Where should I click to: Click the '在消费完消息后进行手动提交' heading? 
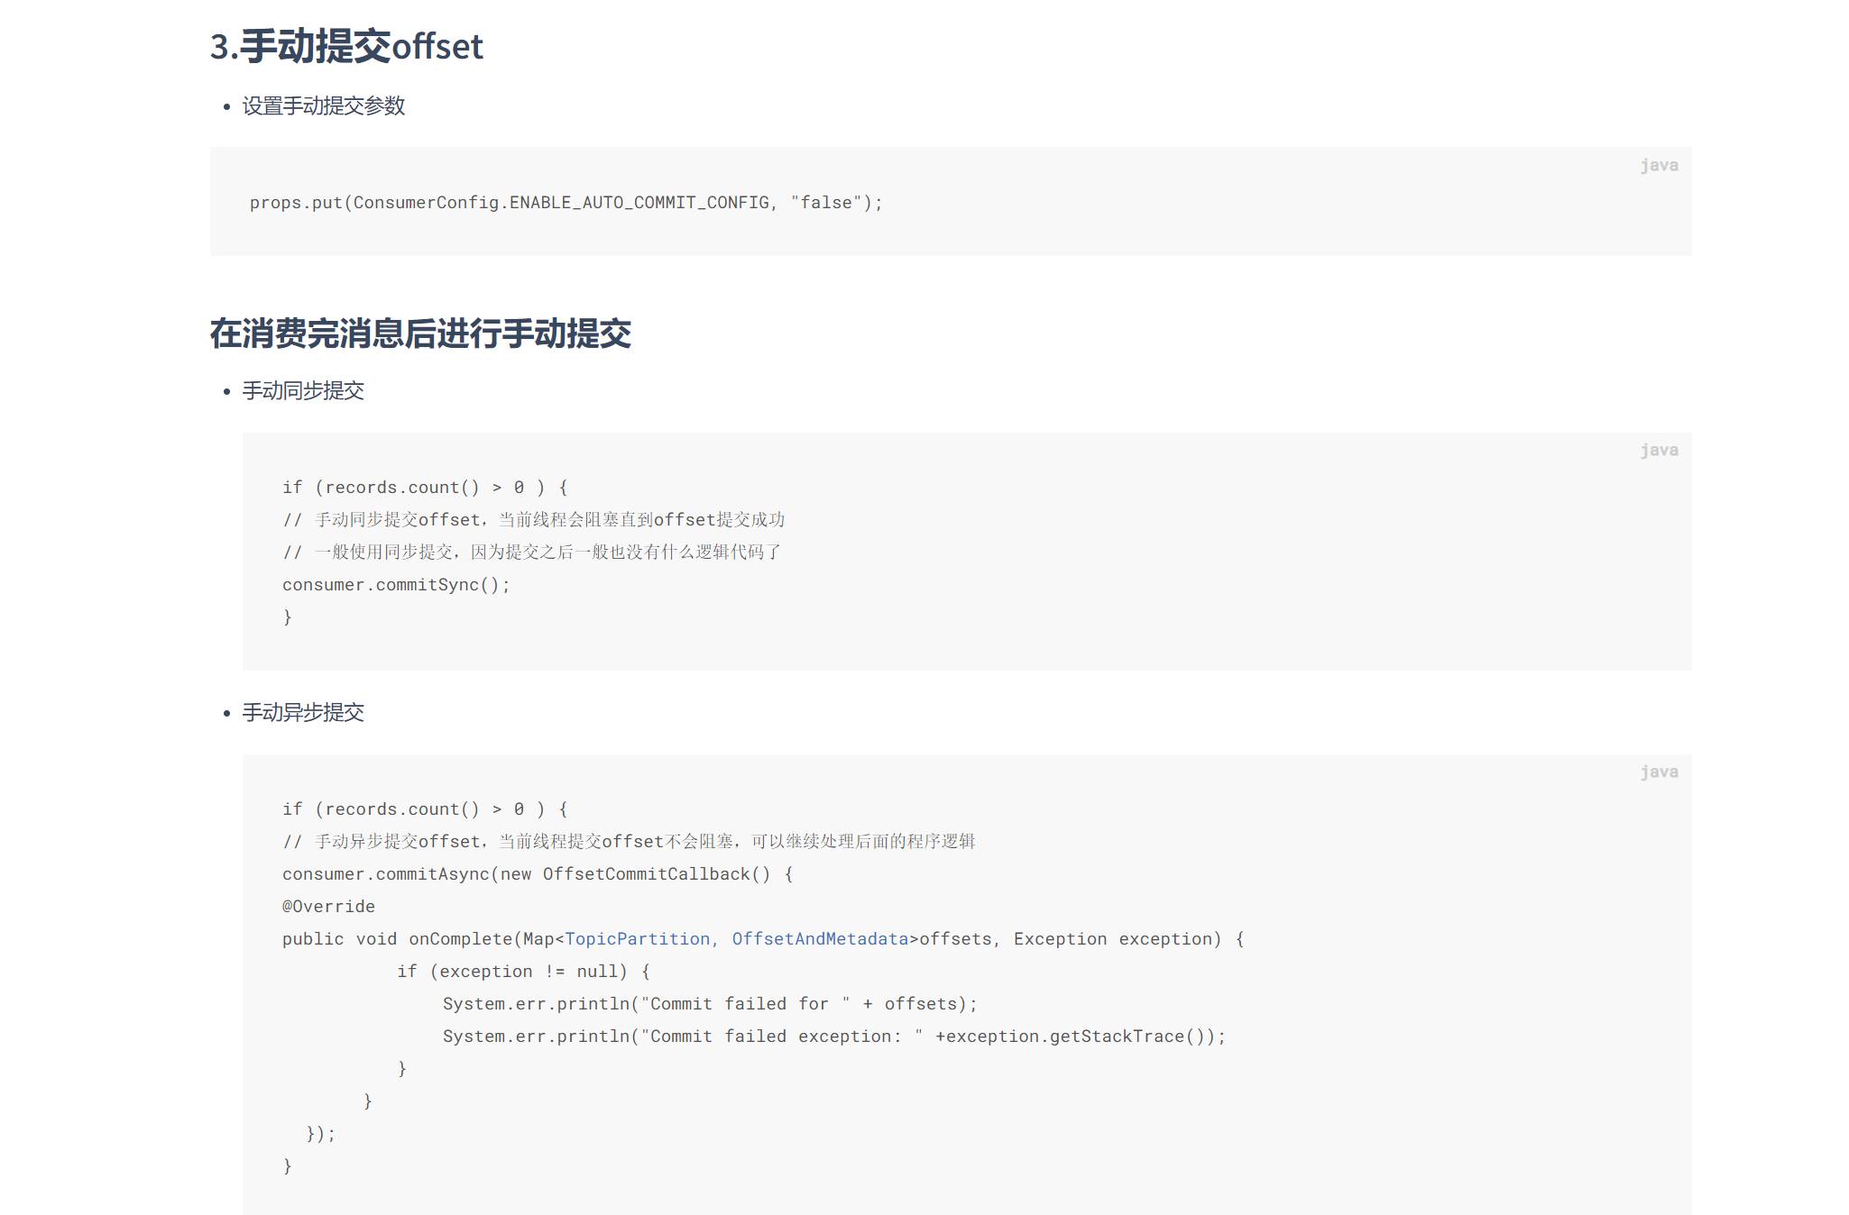tap(420, 333)
